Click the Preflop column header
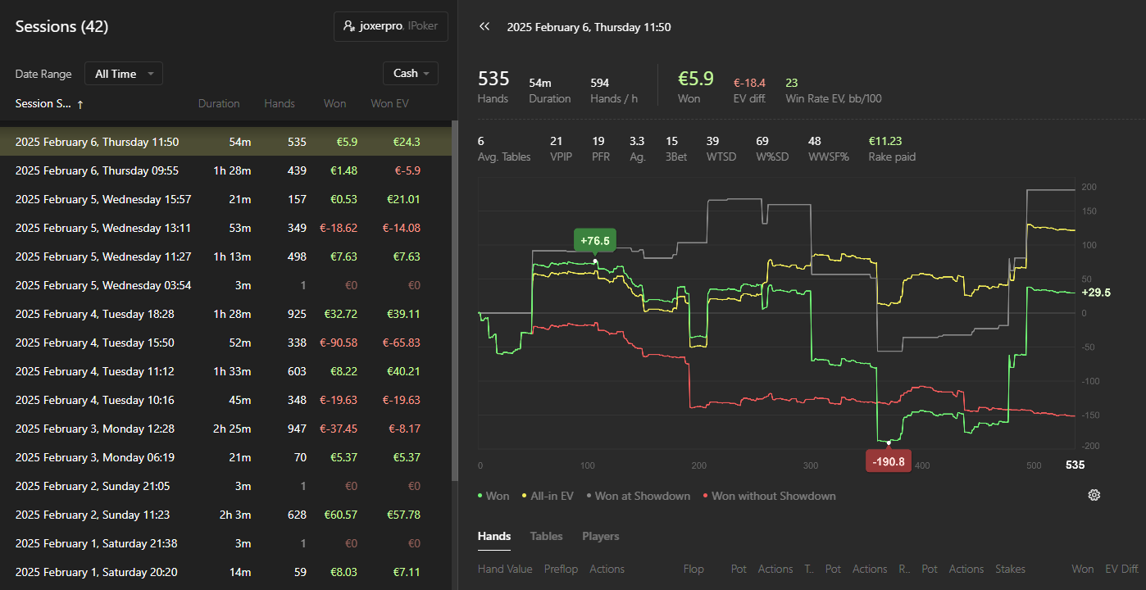Screen dimensions: 1146x590 click(561, 569)
